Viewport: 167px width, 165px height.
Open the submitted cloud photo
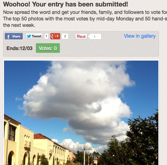[x=81, y=113]
